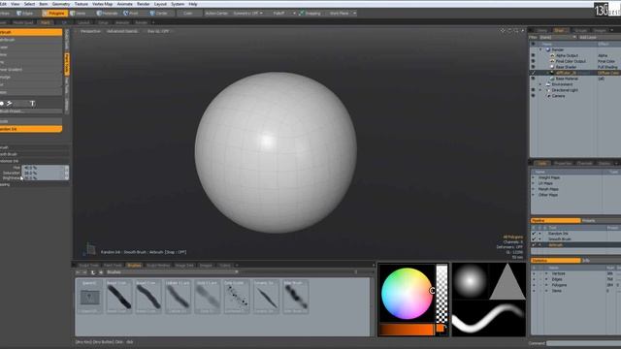Expand the Weight Maps list
621x349 pixels.
[533, 177]
